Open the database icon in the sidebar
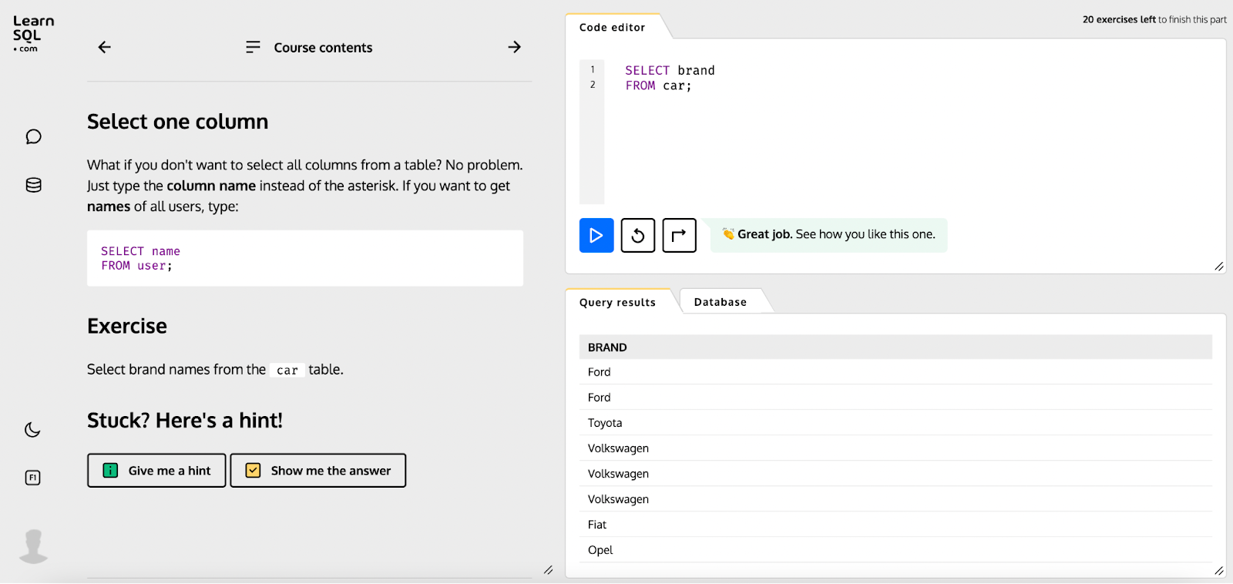The image size is (1233, 584). (33, 185)
